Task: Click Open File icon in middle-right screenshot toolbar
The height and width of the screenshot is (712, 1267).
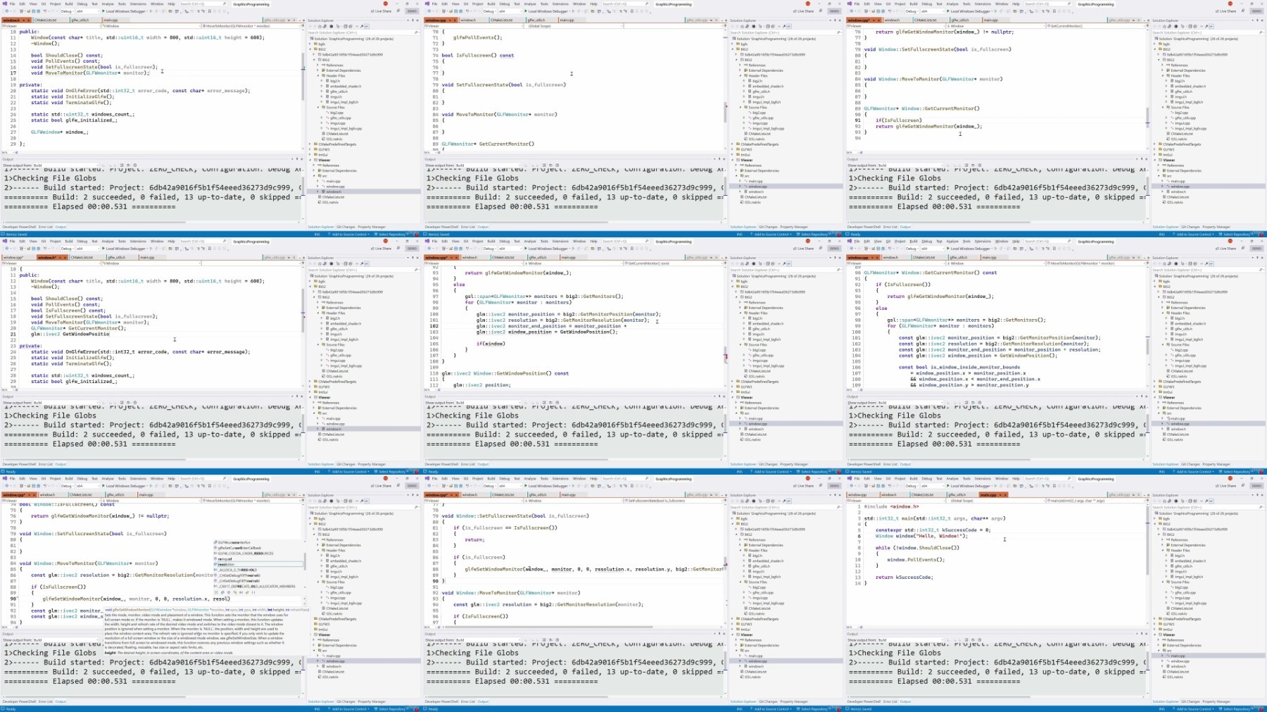Action: 874,249
